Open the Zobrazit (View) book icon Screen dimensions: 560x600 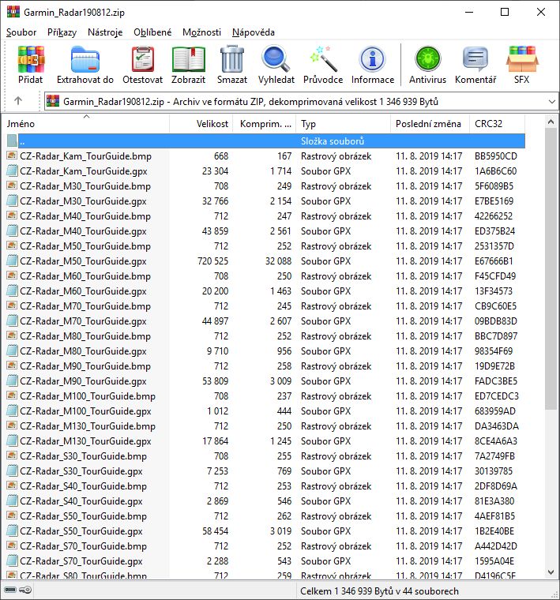pyautogui.click(x=188, y=59)
